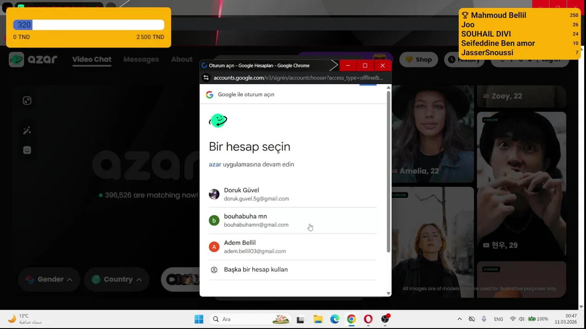Image resolution: width=586 pixels, height=329 pixels.
Task: Choose the bouhabuha mn account
Action: coord(293,221)
